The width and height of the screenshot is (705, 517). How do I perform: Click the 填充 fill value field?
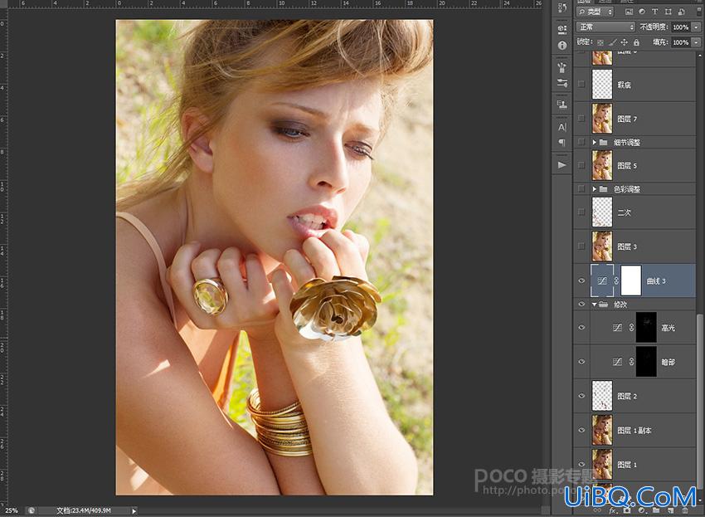coord(681,42)
